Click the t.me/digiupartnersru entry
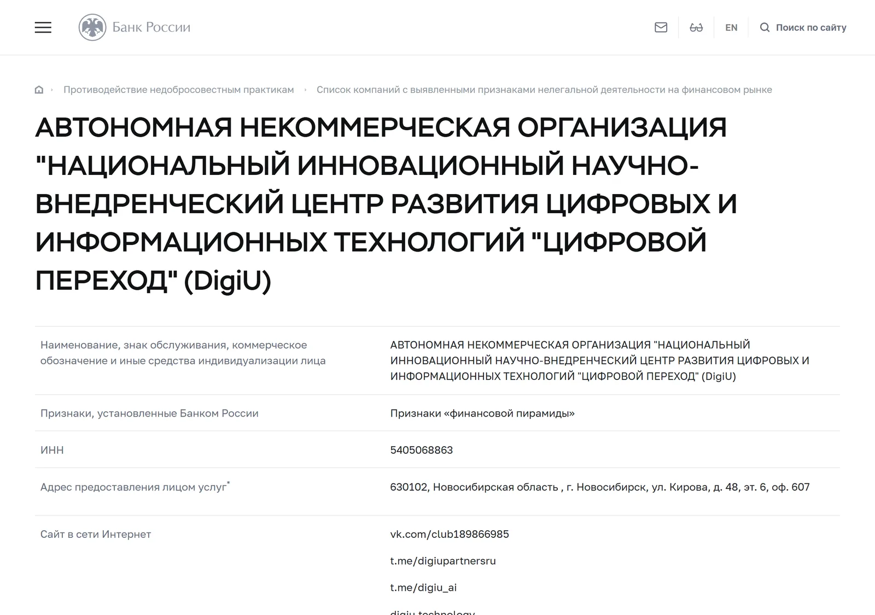 [x=442, y=561]
